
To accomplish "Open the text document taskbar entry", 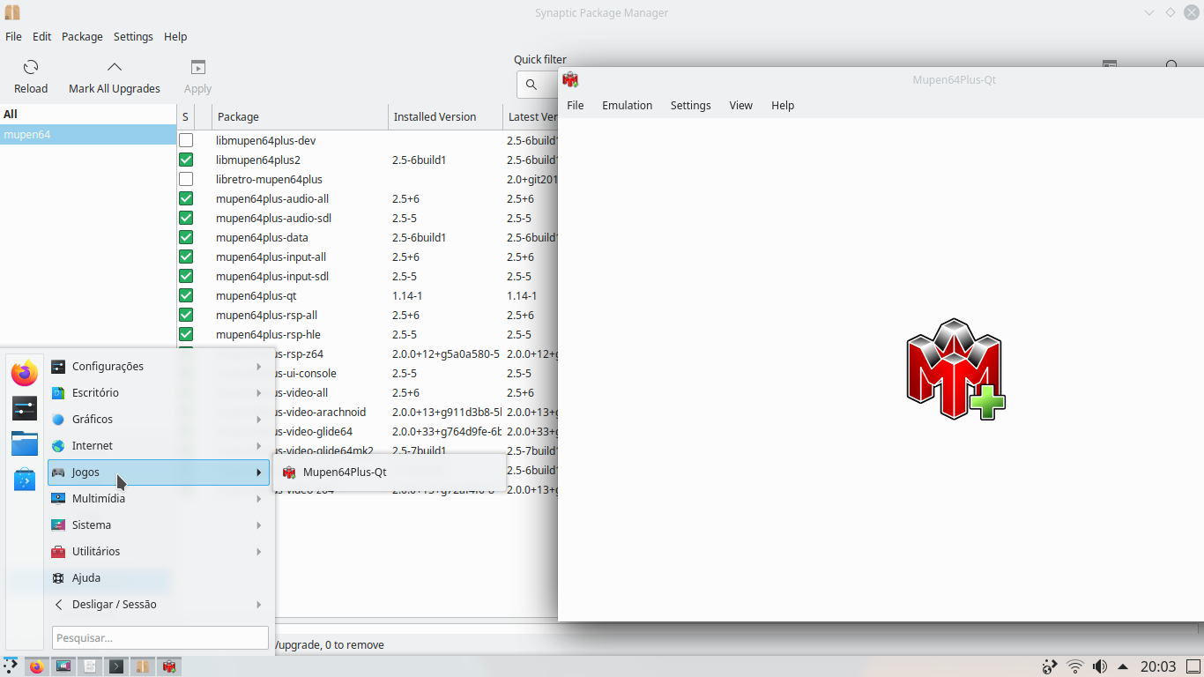I will [x=90, y=666].
